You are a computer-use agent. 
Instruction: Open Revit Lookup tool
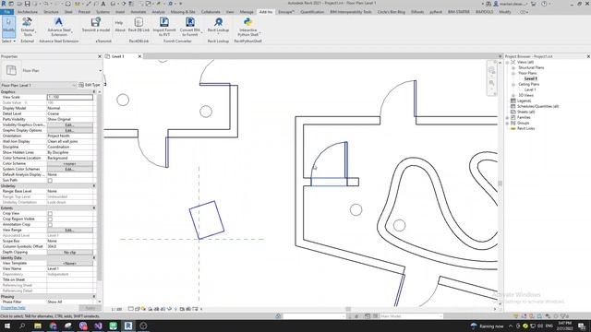tap(218, 26)
